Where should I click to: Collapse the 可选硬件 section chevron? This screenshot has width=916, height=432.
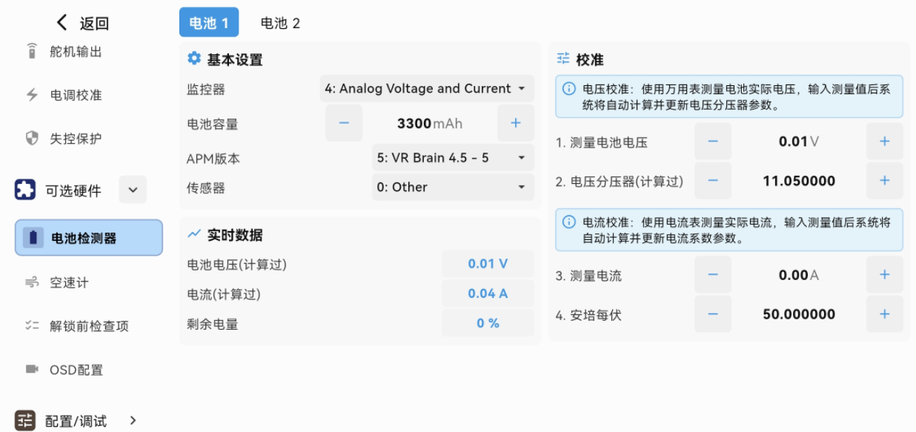point(133,190)
